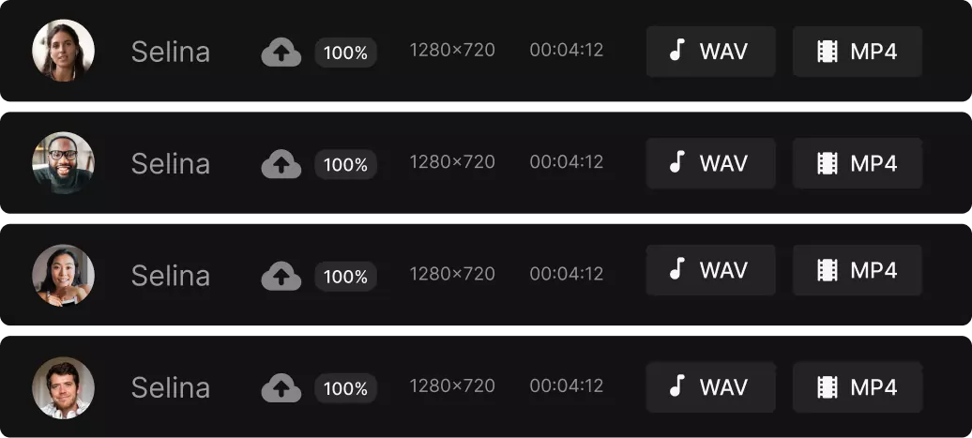
Task: Click the cloud upload icon in the bottom row
Action: coord(281,387)
